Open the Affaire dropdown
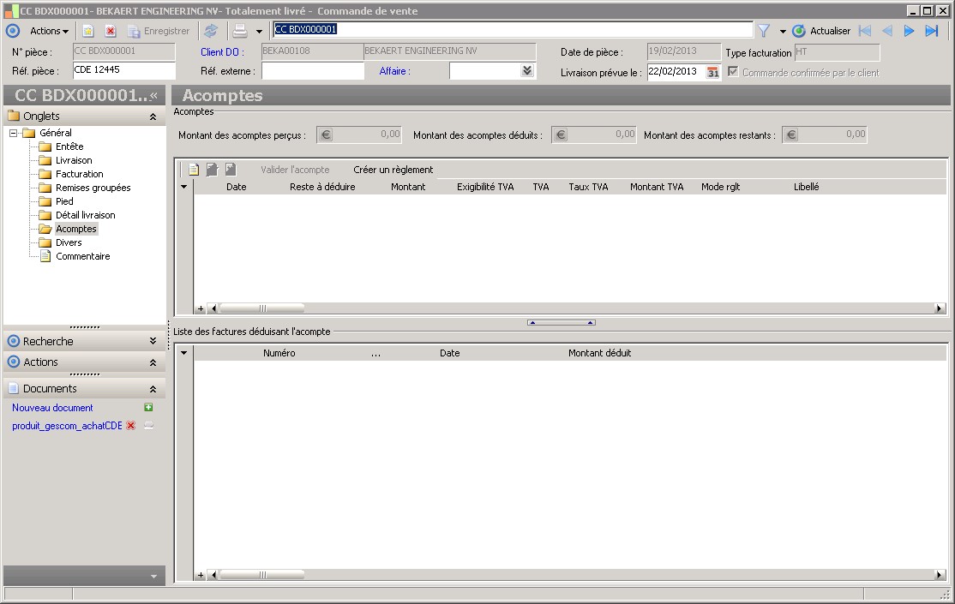955x604 pixels. click(x=527, y=71)
